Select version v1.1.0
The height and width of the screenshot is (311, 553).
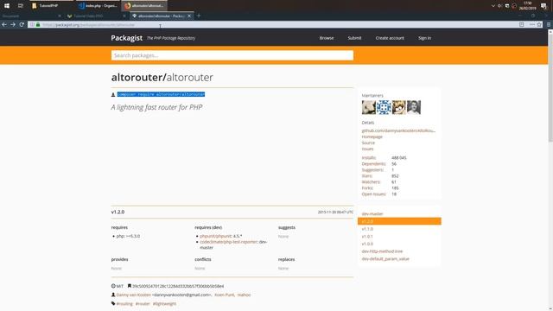[367, 229]
